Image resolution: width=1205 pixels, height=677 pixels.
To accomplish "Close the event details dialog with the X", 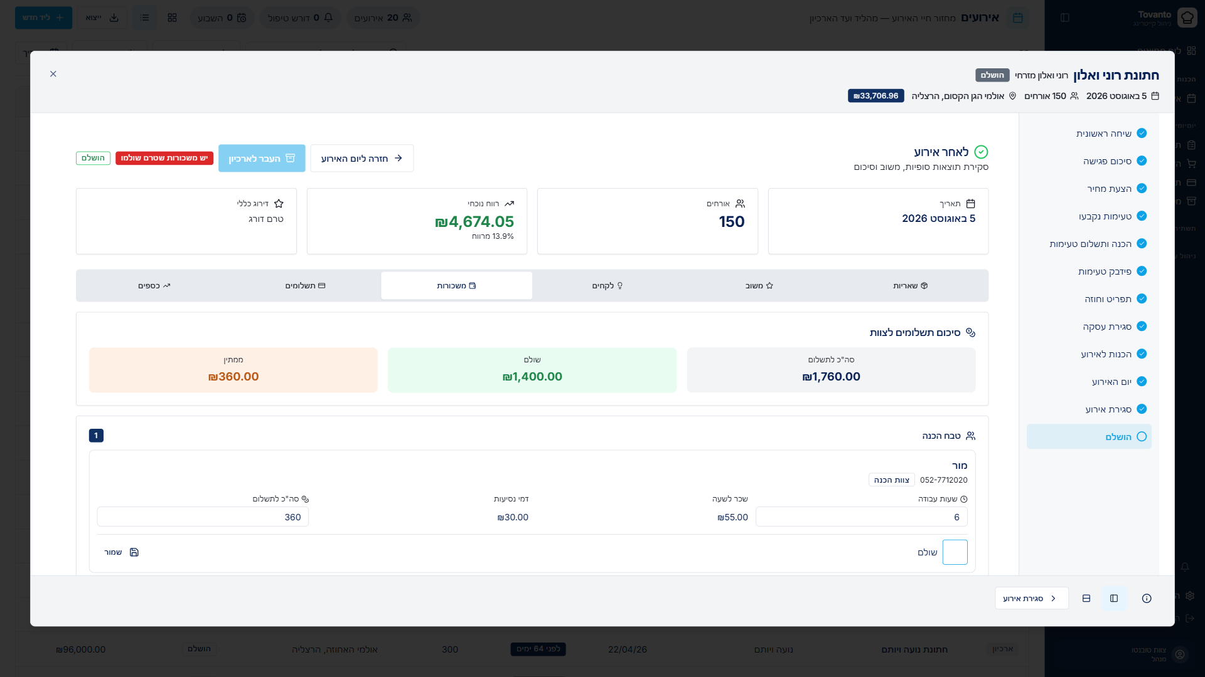I will [x=53, y=74].
